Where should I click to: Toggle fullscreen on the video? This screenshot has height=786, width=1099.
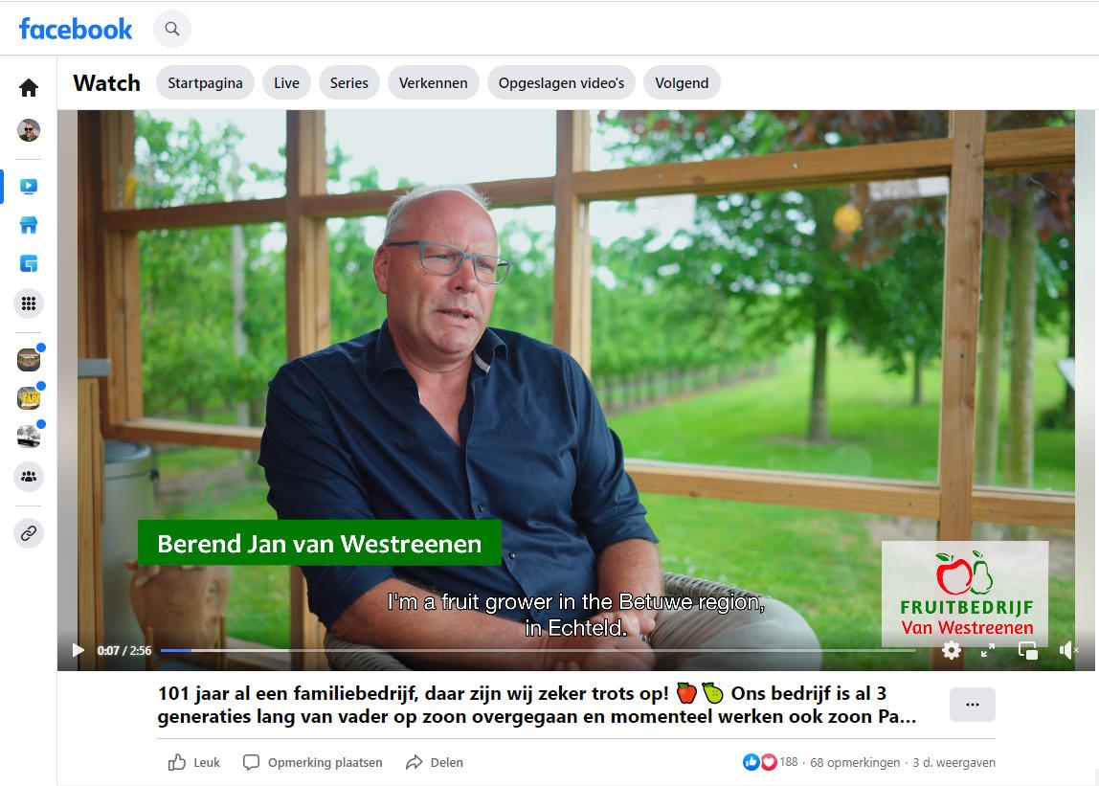988,651
